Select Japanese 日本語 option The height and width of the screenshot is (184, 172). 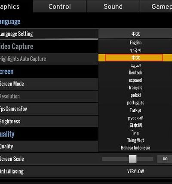pos(135,126)
